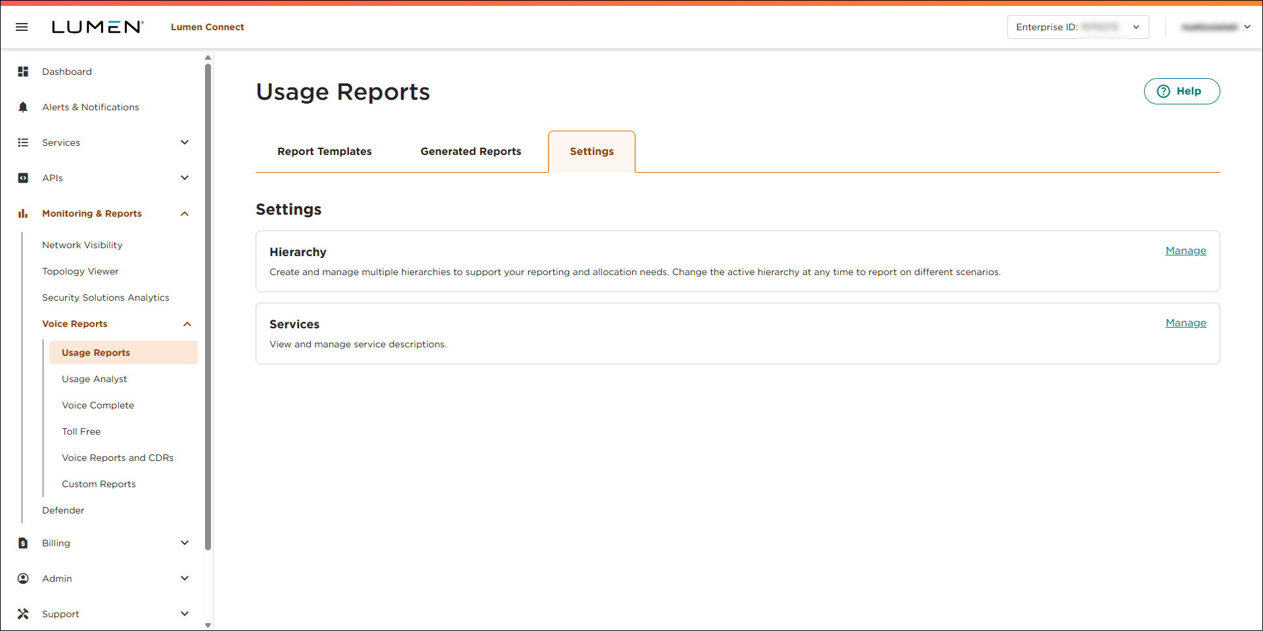The height and width of the screenshot is (631, 1263).
Task: Click Manage link for Hierarchy
Action: 1185,251
